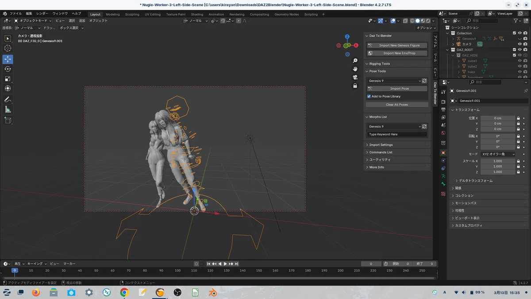The image size is (531, 299).
Task: Open the レンダー menu
Action: pos(42,14)
